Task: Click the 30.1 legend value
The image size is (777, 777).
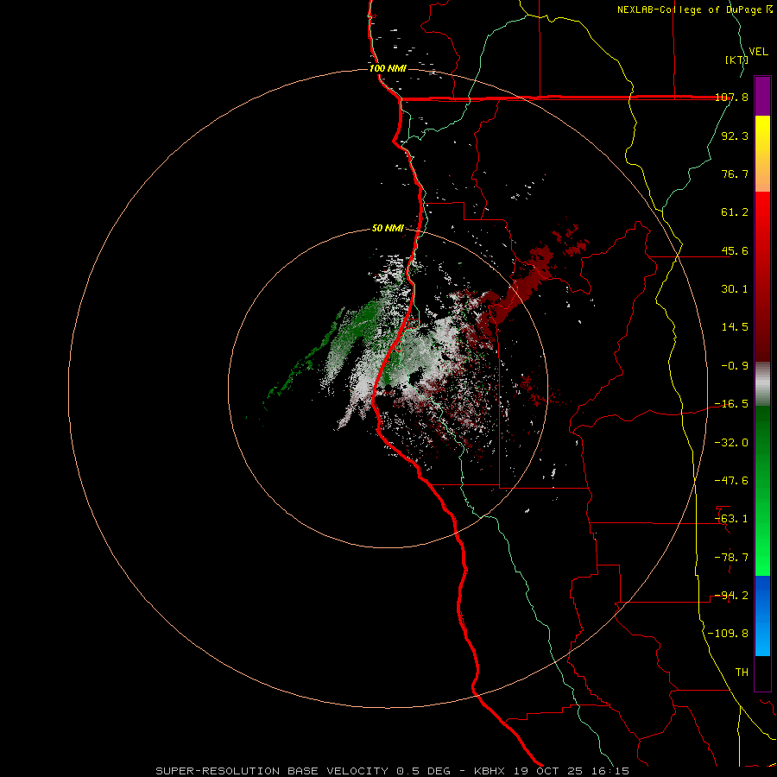Action: point(735,289)
